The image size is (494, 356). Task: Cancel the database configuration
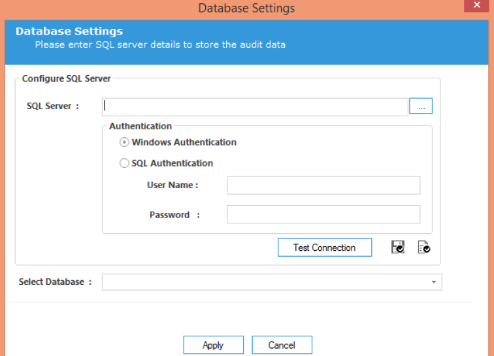(x=282, y=345)
